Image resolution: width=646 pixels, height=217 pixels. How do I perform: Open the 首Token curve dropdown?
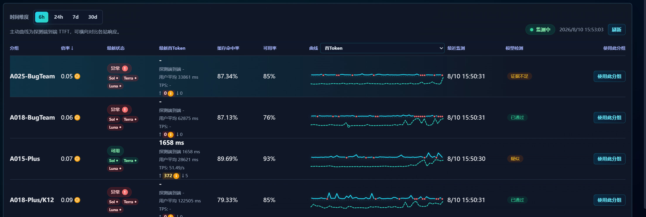point(382,48)
